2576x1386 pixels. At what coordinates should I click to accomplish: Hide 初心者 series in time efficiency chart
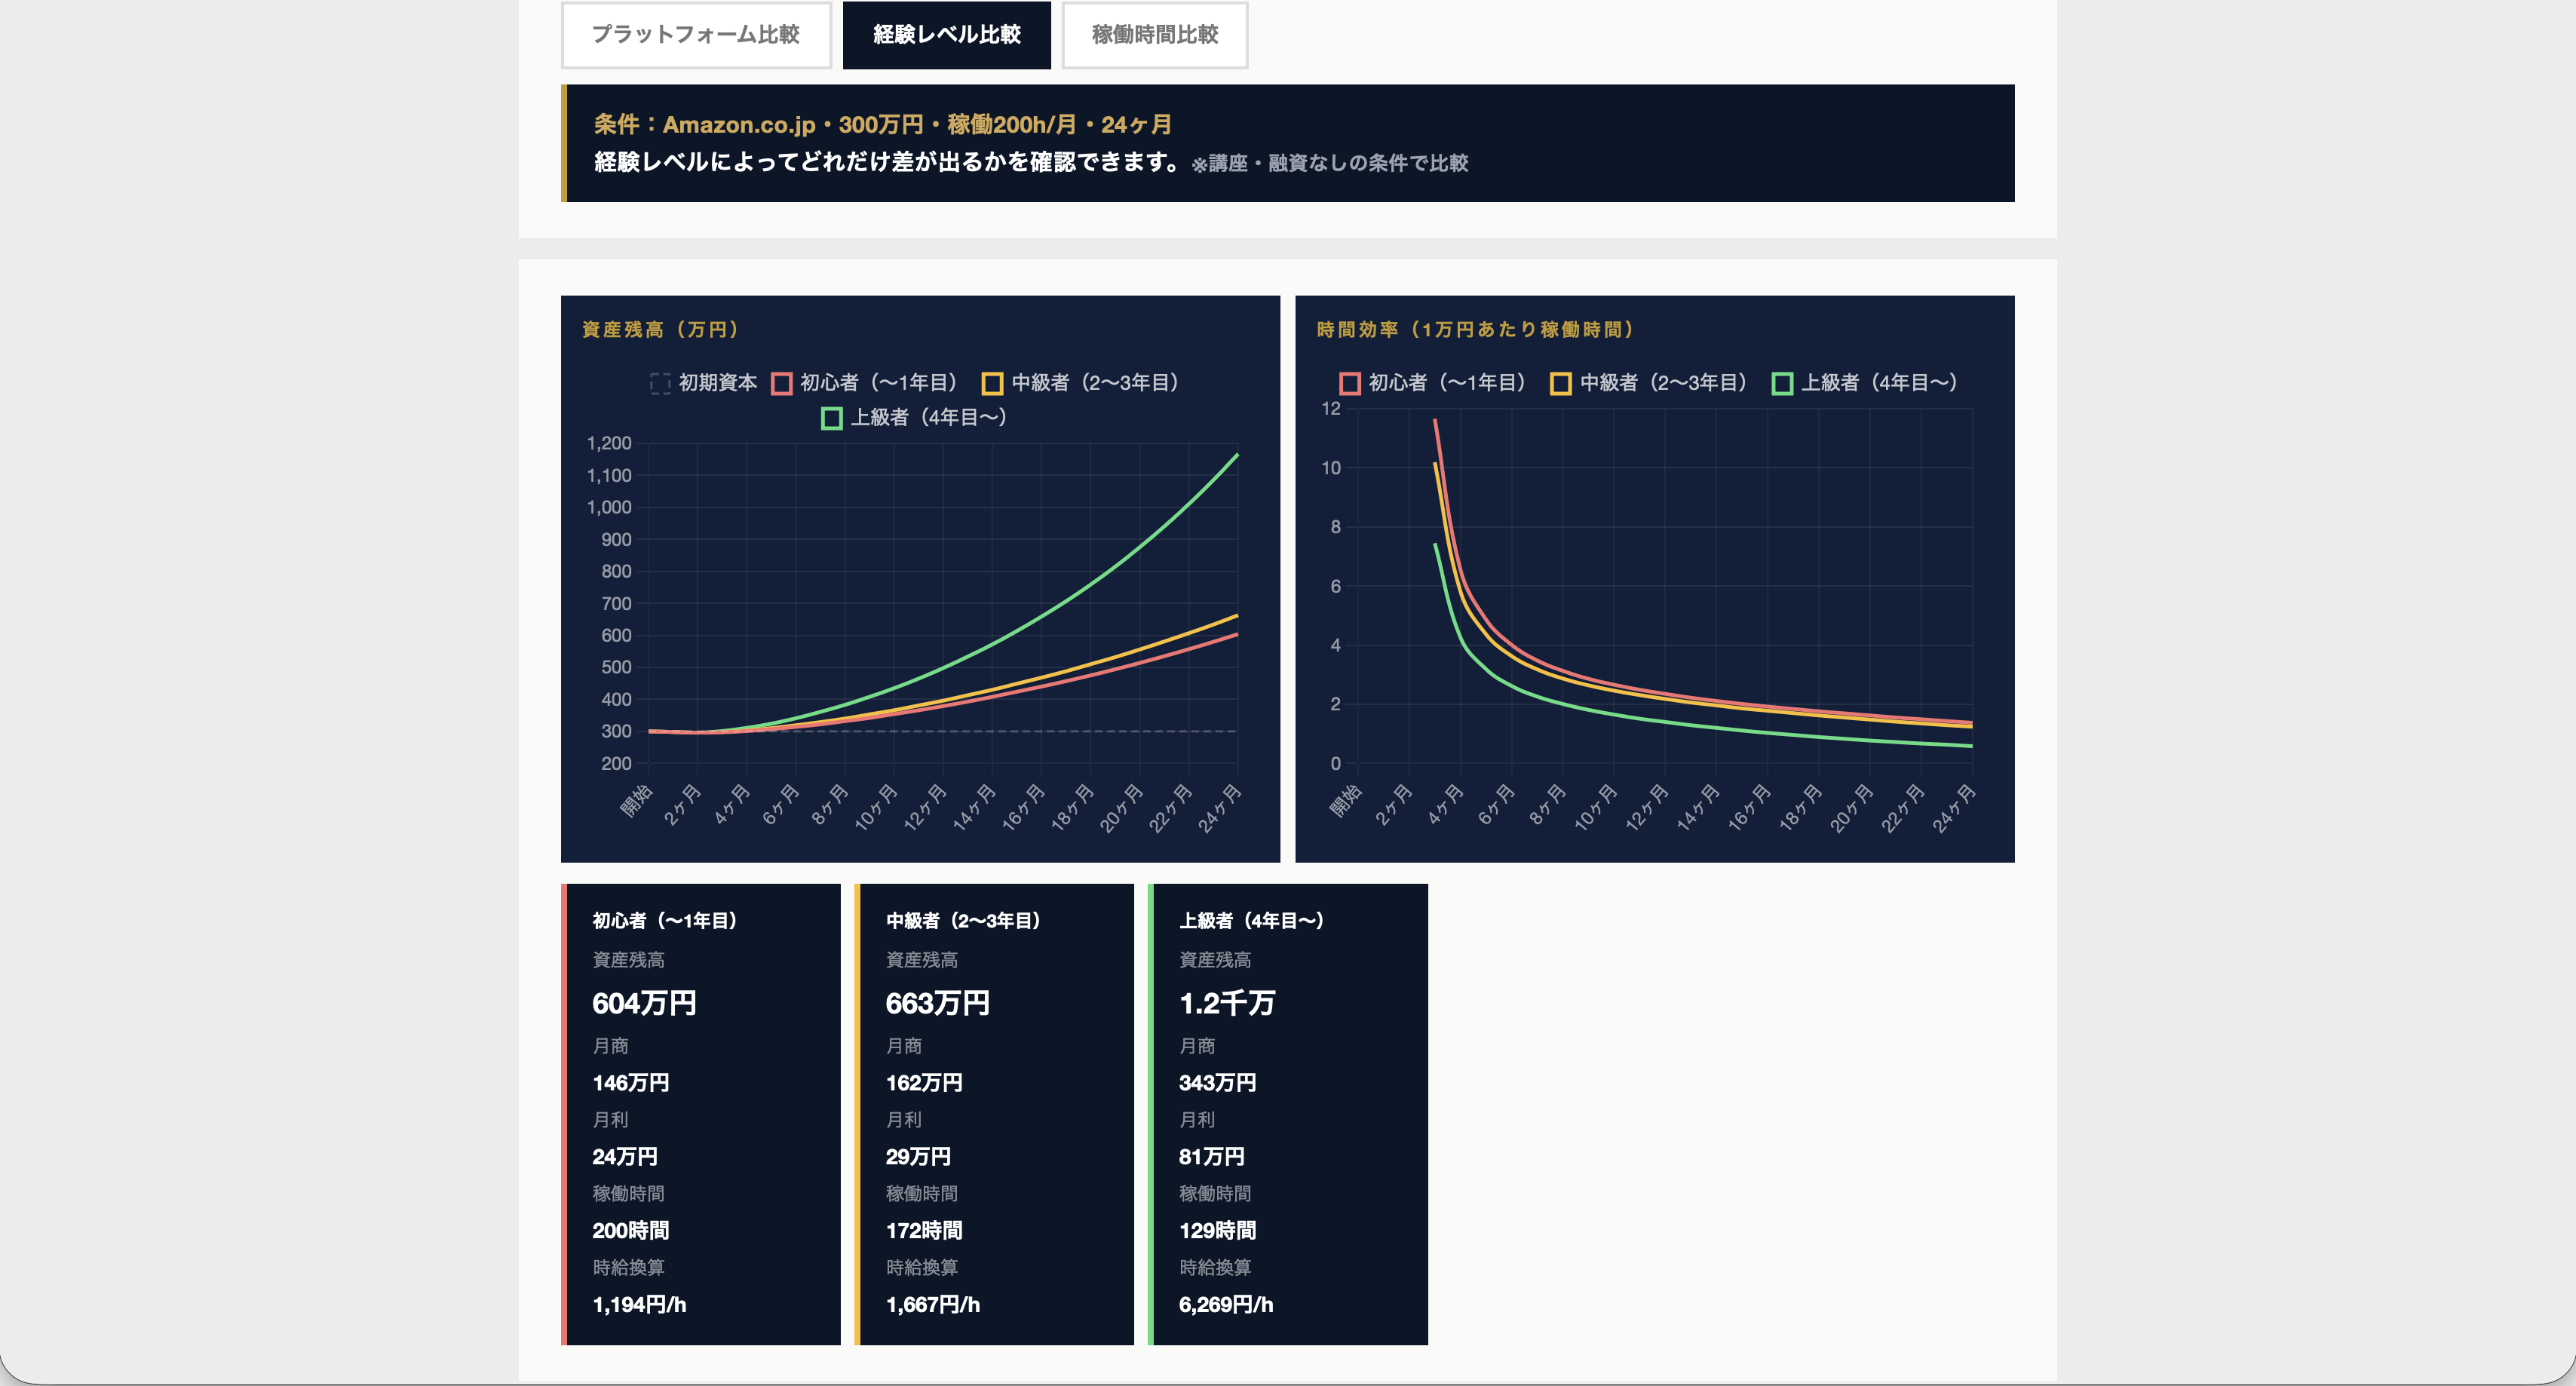pos(1350,383)
